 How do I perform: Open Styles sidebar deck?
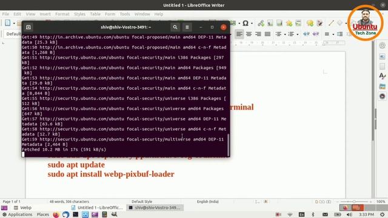click(383, 76)
